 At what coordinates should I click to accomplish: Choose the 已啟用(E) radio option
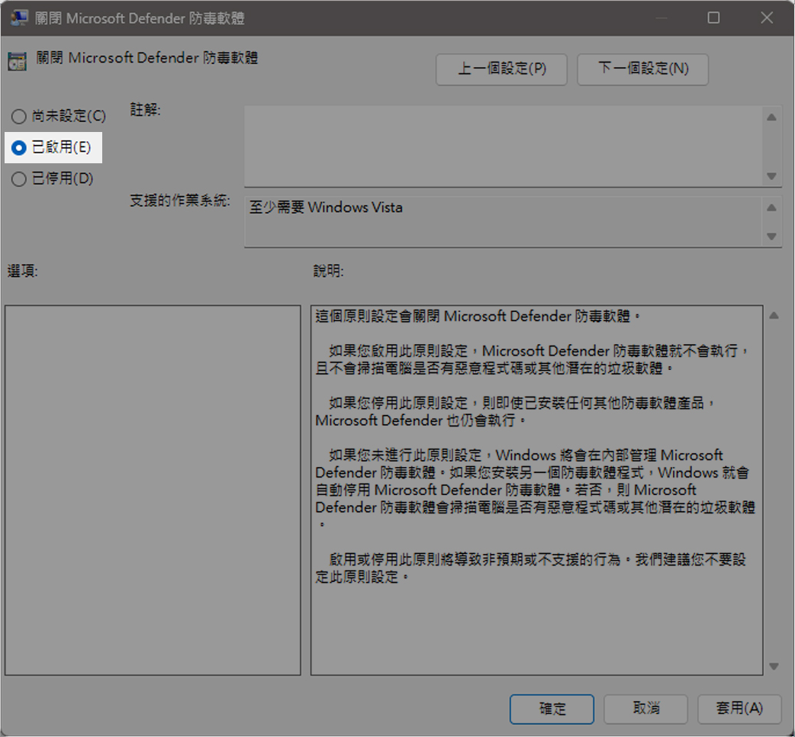coord(19,147)
